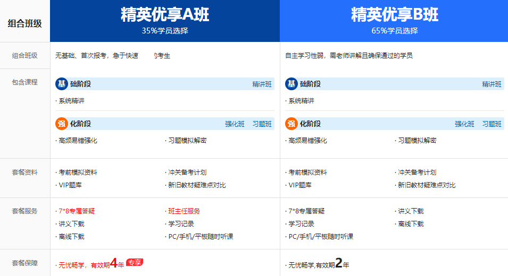Click 无基础、首次报考 description in A班
The image size is (508, 276).
tap(113, 56)
